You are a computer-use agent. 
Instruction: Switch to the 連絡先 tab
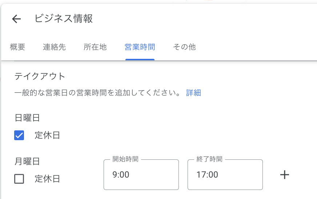click(54, 47)
